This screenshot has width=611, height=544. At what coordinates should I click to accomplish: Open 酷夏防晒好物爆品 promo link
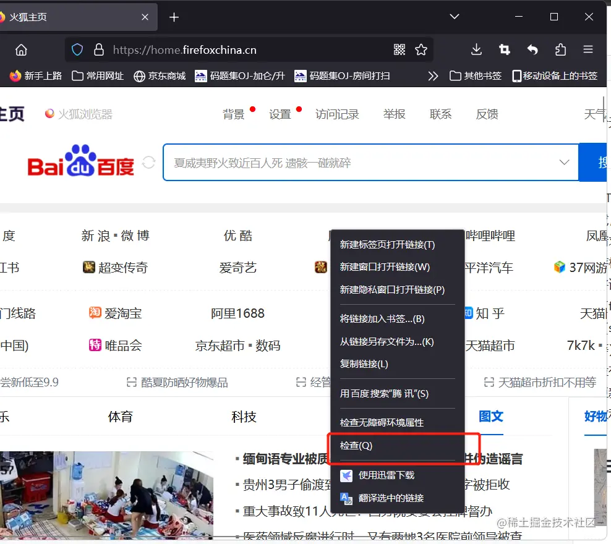click(177, 383)
